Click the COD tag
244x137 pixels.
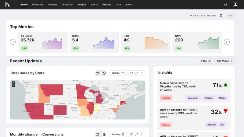point(222,125)
